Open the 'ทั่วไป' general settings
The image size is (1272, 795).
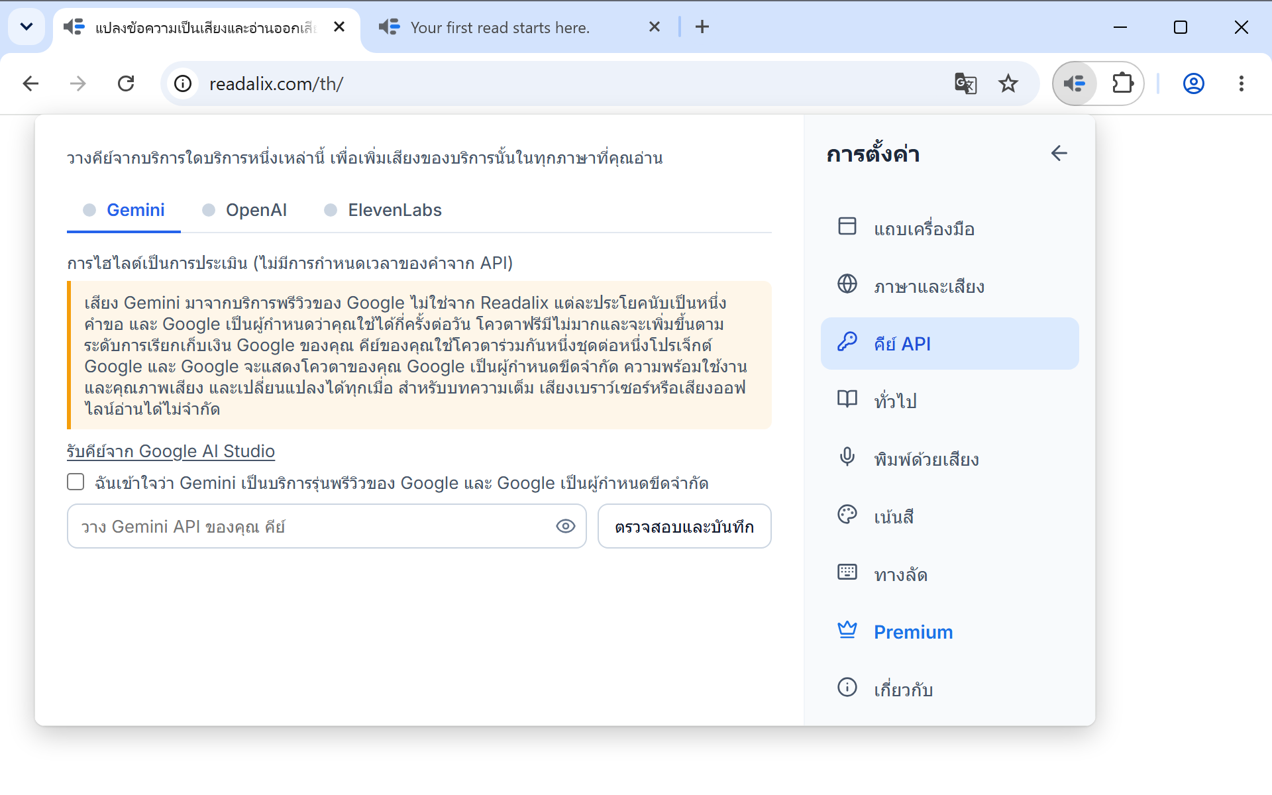pos(949,401)
